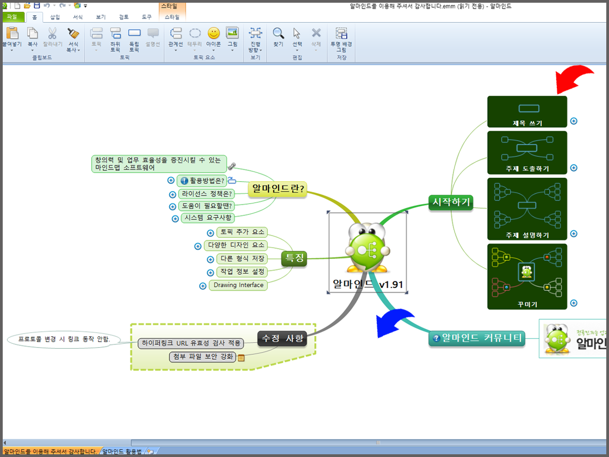This screenshot has width=609, height=457.
Task: Click the 복사 copy icon
Action: (x=32, y=33)
